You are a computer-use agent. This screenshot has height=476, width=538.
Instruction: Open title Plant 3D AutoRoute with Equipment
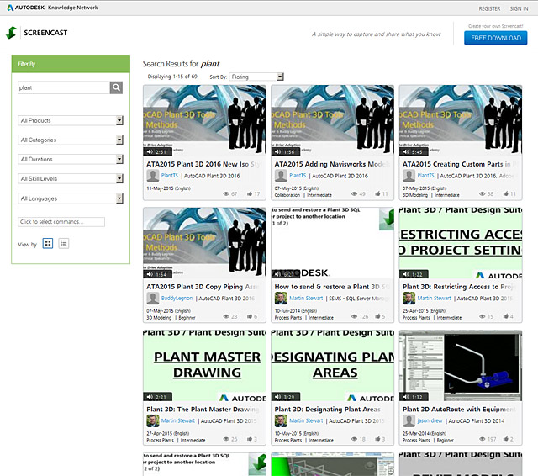459,409
